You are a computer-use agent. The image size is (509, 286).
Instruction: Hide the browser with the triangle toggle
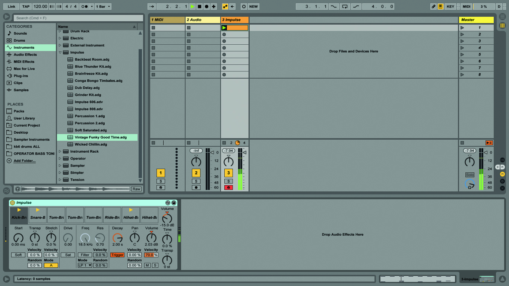[x=6, y=17]
